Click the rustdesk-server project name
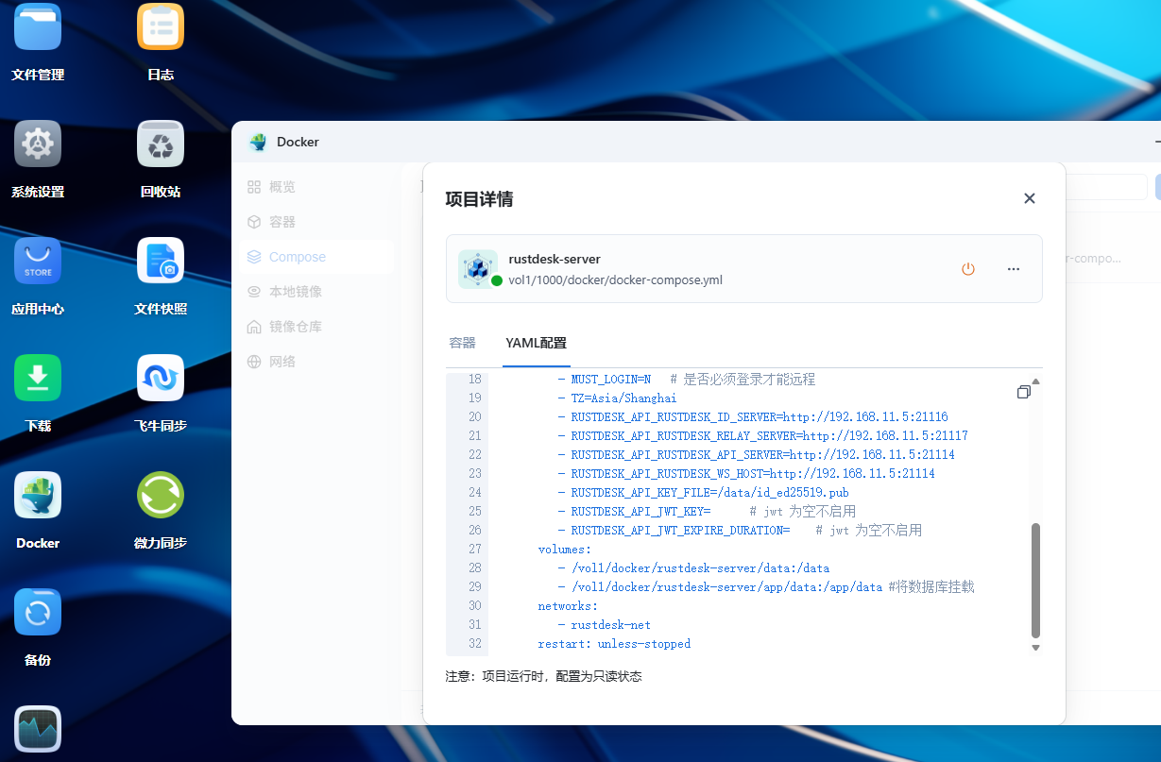The image size is (1161, 762). tap(555, 260)
